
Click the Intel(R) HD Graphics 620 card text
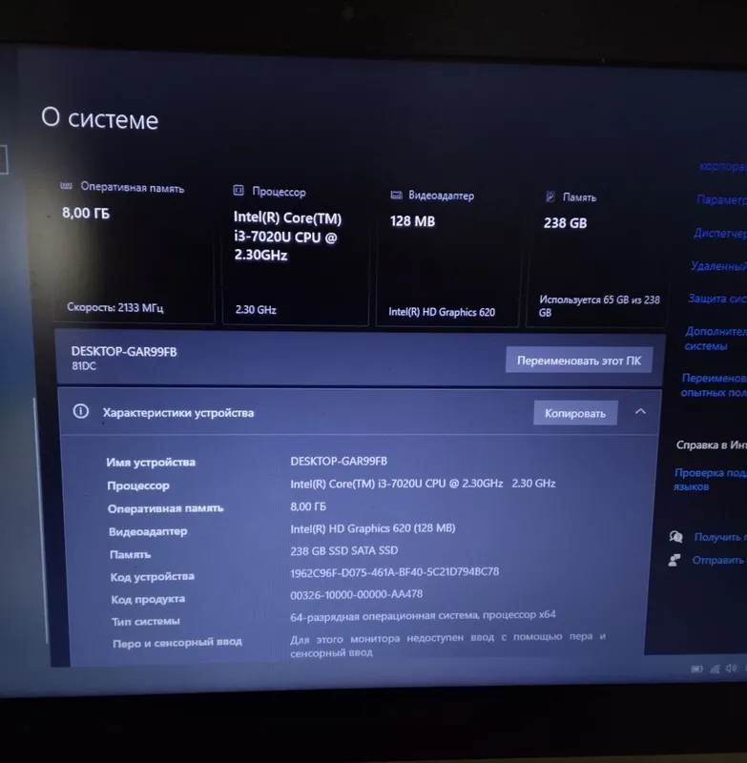(442, 312)
